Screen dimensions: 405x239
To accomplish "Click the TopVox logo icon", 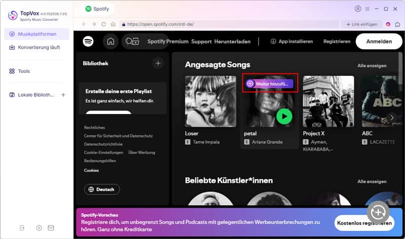I will pos(12,15).
